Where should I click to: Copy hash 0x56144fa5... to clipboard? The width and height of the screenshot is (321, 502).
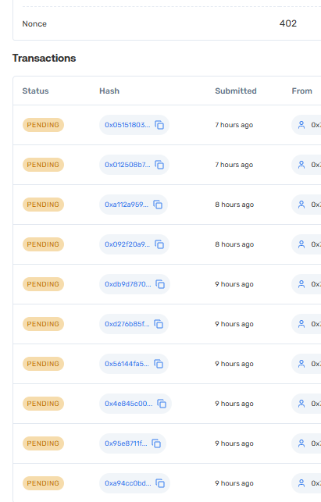tap(159, 364)
